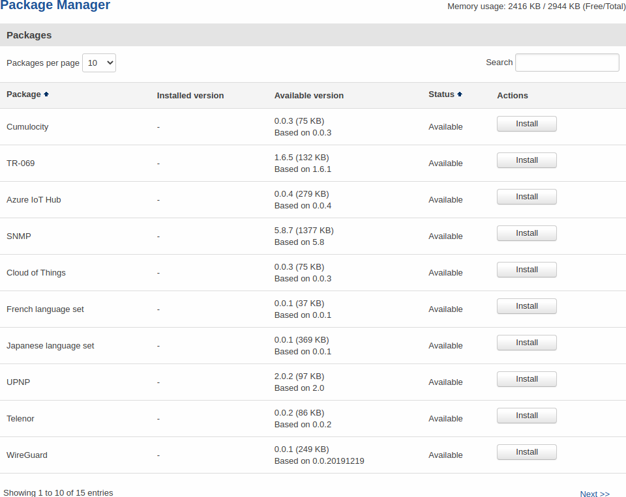The width and height of the screenshot is (626, 497).
Task: Click the Package column sort arrow icon
Action: click(x=46, y=94)
